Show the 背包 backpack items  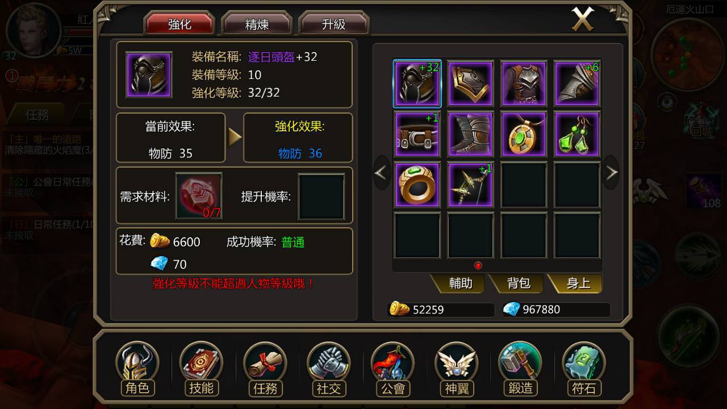[519, 283]
